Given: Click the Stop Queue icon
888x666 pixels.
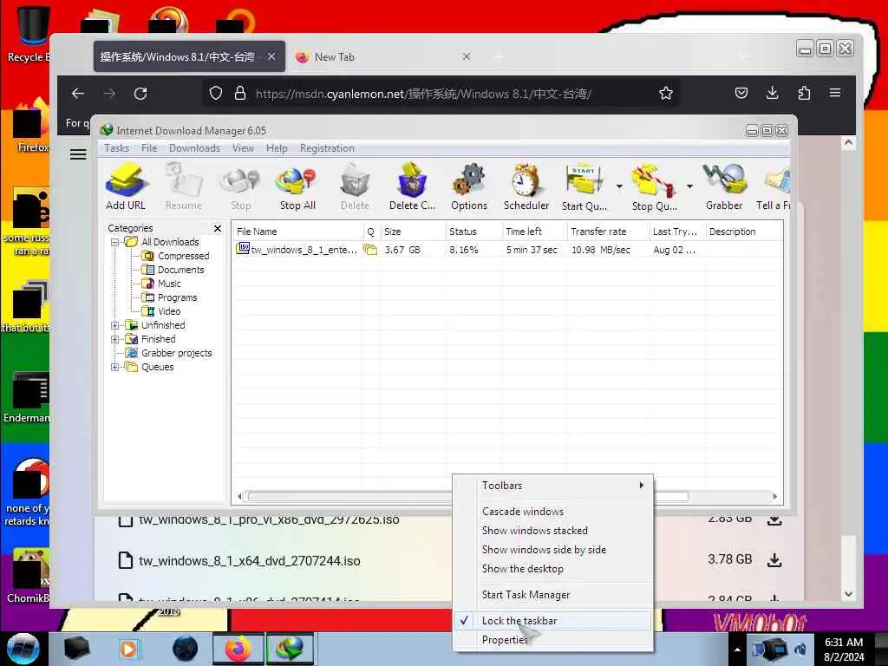Looking at the screenshot, I should (x=654, y=186).
